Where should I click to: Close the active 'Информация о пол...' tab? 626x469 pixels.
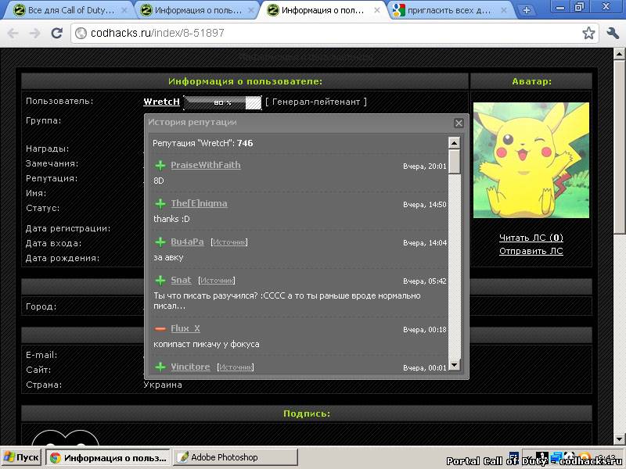click(x=377, y=11)
